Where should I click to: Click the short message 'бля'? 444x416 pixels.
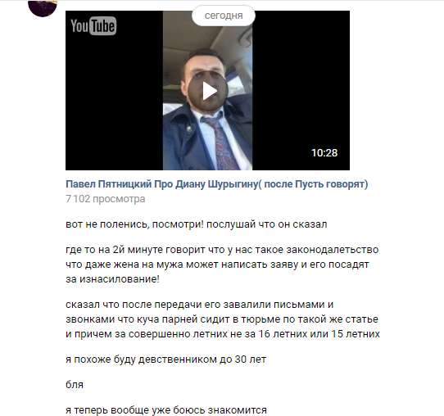(x=75, y=385)
